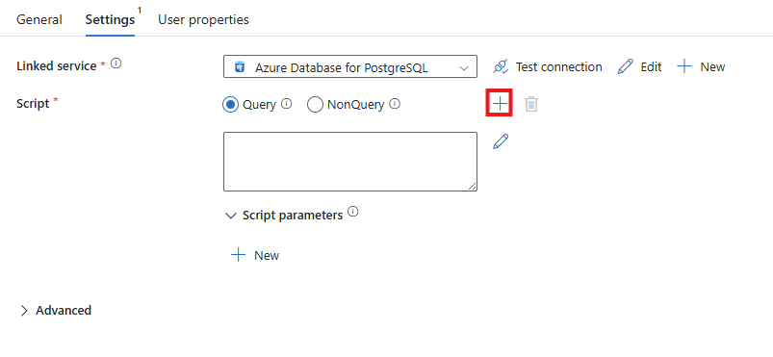The height and width of the screenshot is (357, 773).
Task: Click the Edit linked service pencil icon
Action: coord(625,66)
